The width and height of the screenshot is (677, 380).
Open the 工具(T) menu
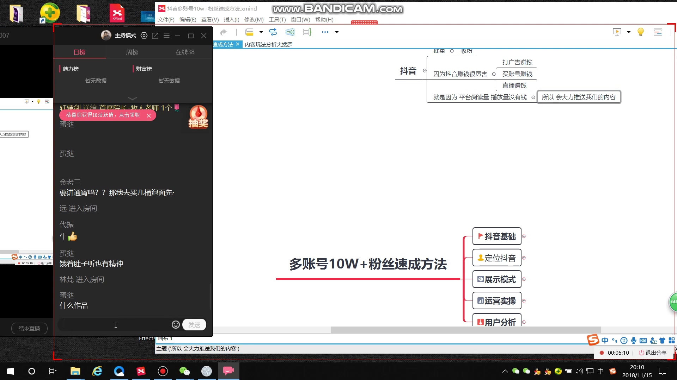pyautogui.click(x=277, y=20)
